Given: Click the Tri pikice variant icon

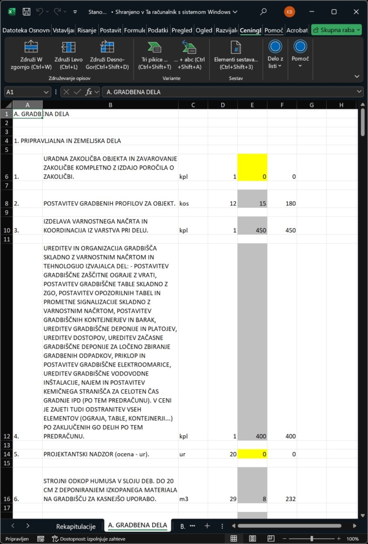Looking at the screenshot, I should pos(154,47).
